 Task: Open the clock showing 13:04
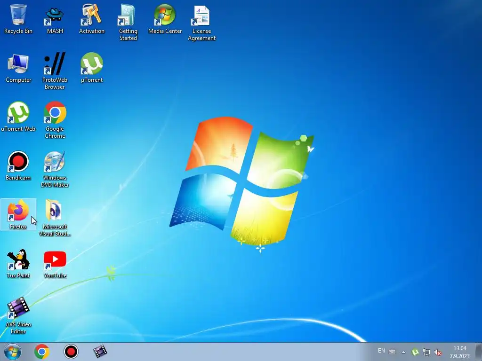coord(459,348)
